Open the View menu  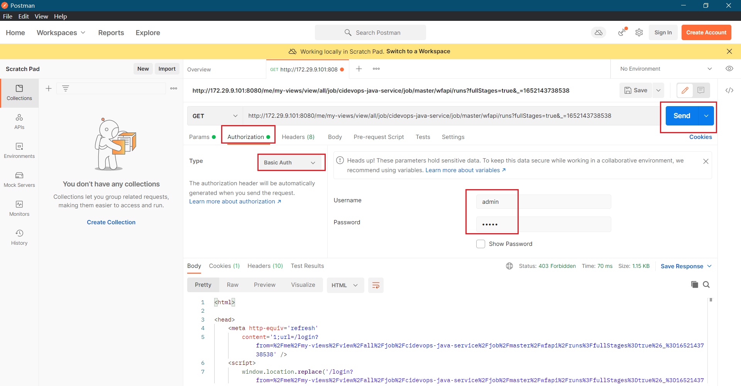point(41,16)
